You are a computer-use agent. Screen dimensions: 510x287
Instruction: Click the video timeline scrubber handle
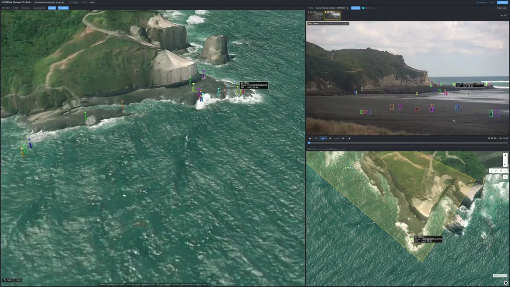click(x=309, y=143)
